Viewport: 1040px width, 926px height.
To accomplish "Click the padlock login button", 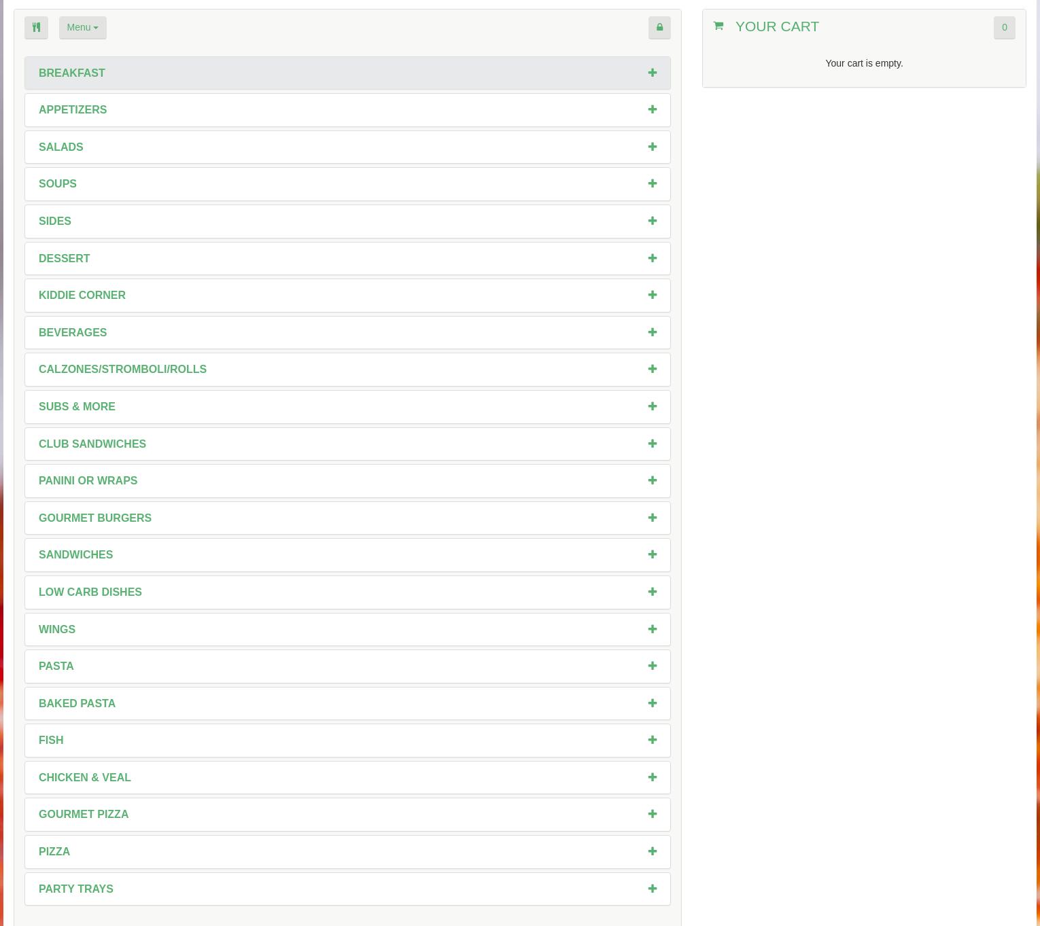I will (x=659, y=28).
